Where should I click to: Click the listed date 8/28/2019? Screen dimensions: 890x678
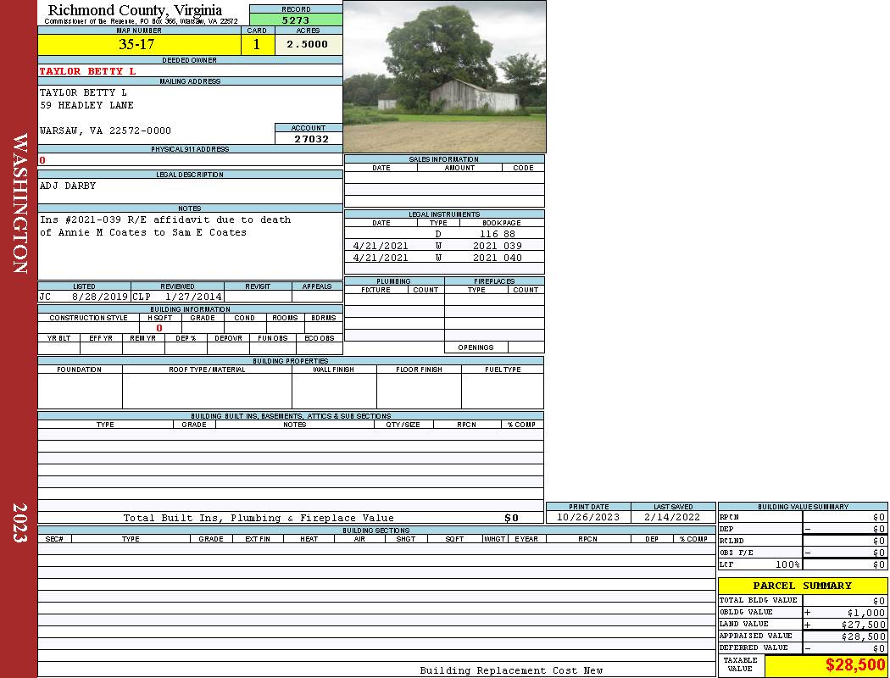[99, 297]
